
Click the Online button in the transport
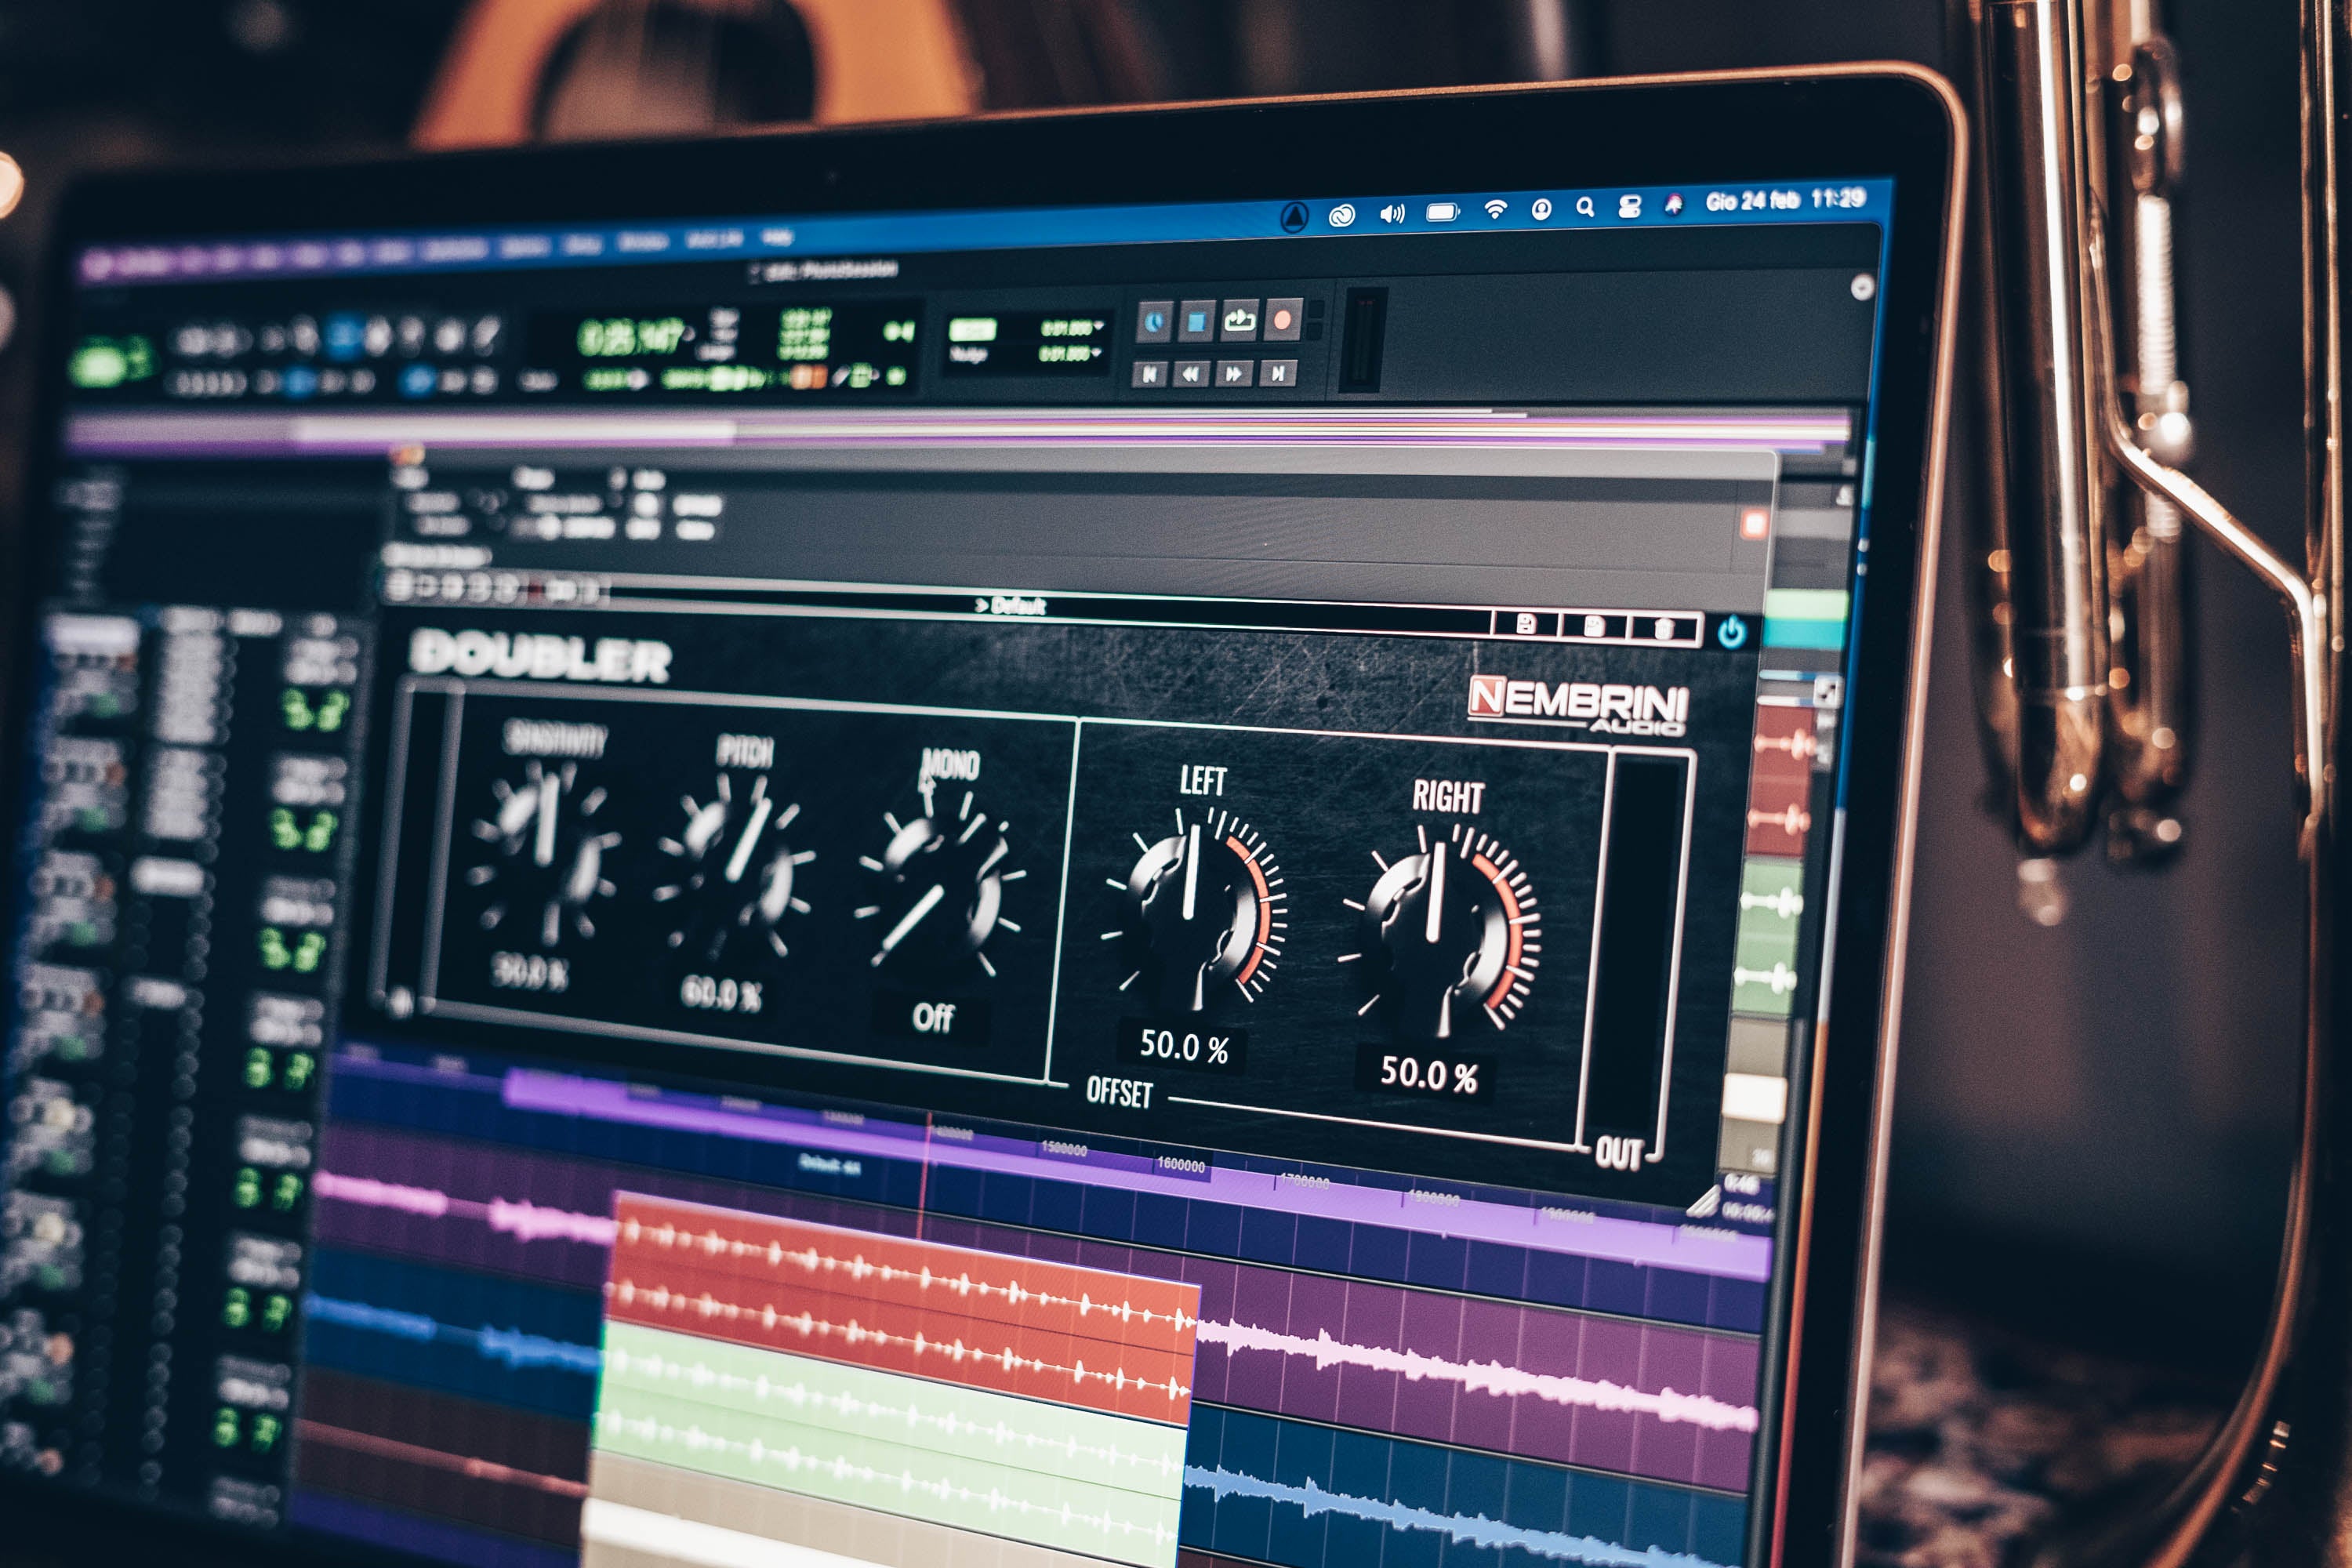[1154, 322]
